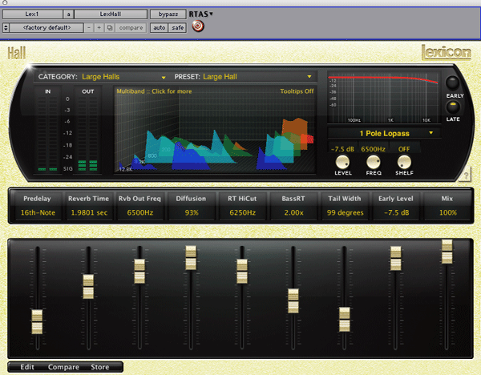Click the Mix fader handle
481x375 pixels.
point(447,252)
